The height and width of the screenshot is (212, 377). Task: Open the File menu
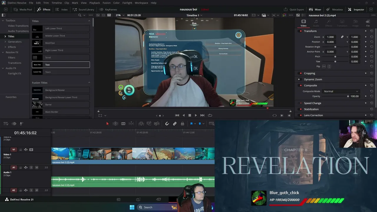(x=31, y=3)
